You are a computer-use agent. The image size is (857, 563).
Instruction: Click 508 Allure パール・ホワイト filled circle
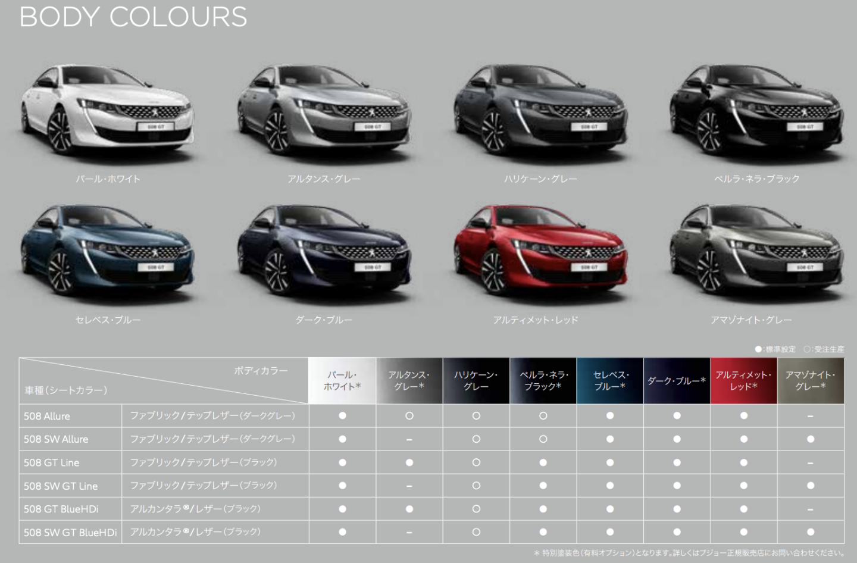coord(342,415)
